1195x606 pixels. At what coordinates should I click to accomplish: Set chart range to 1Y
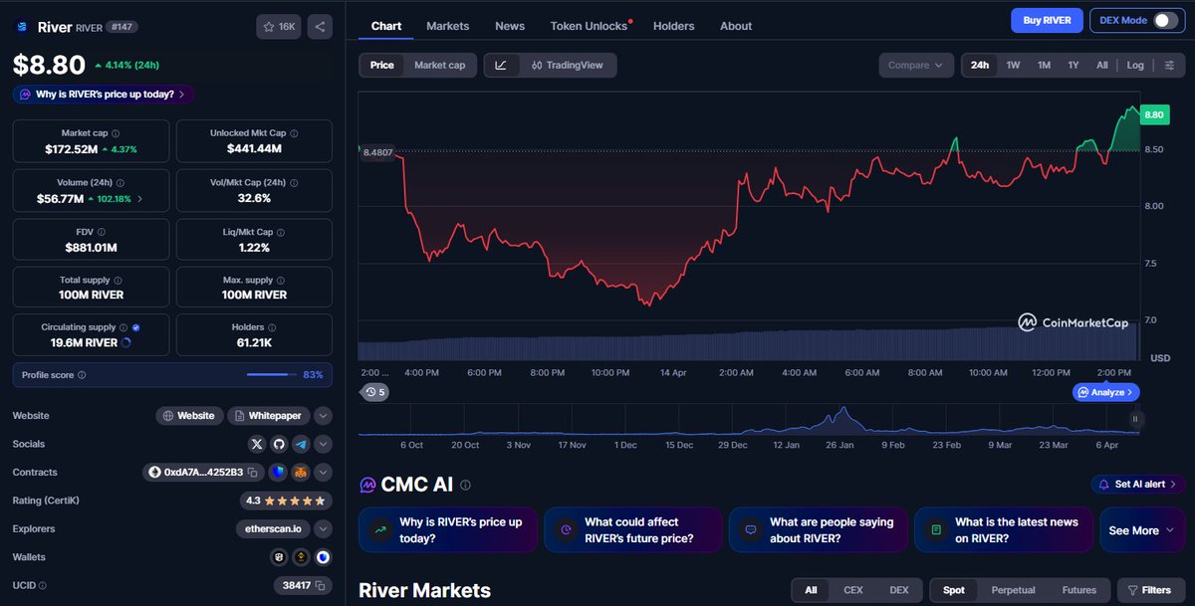tap(1074, 65)
